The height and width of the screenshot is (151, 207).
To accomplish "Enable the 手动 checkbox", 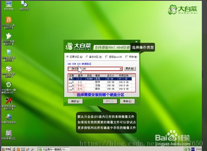I will point(131,57).
